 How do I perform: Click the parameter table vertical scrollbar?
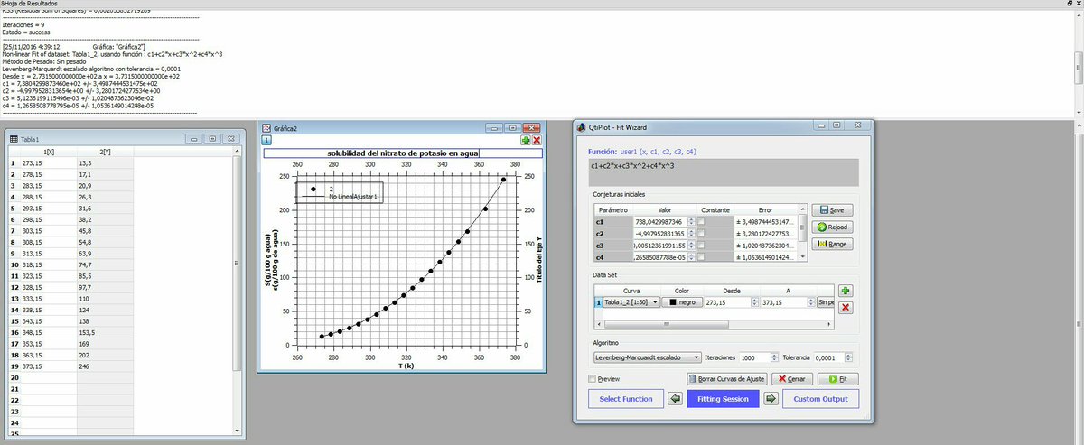click(x=802, y=233)
